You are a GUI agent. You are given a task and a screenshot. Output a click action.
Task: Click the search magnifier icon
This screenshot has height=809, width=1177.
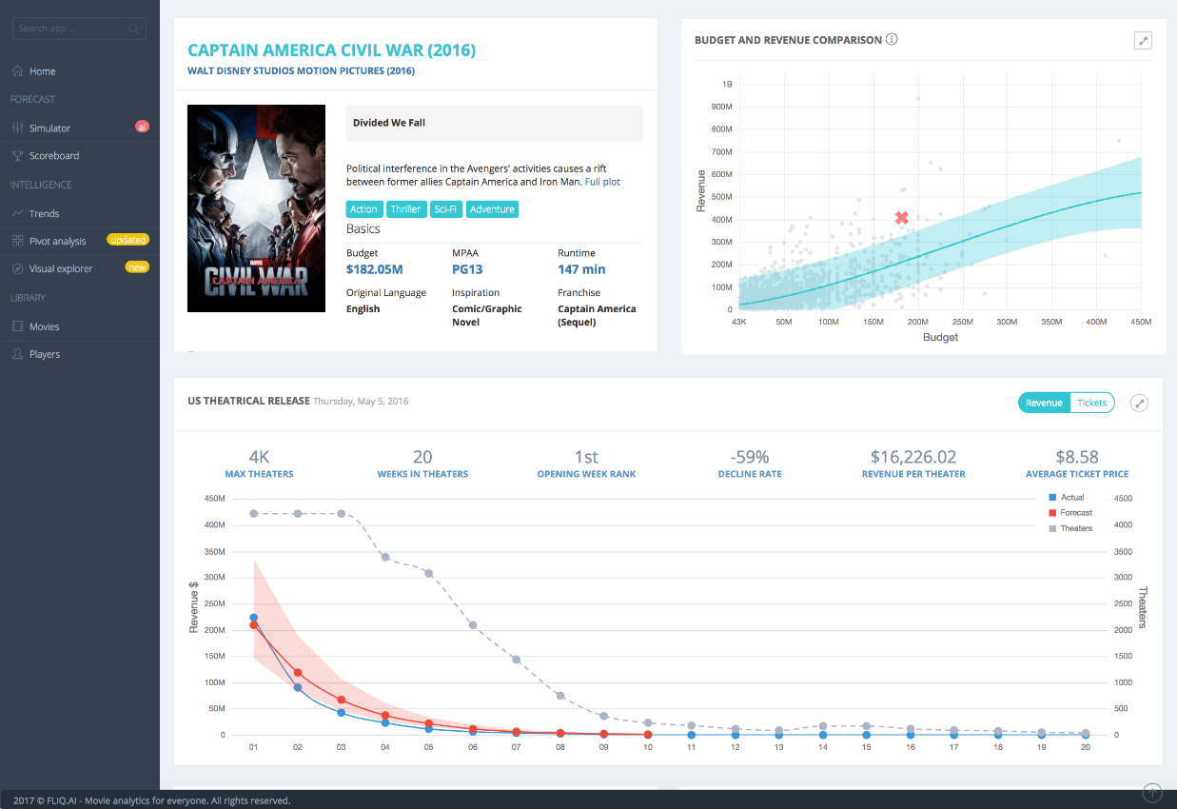135,30
